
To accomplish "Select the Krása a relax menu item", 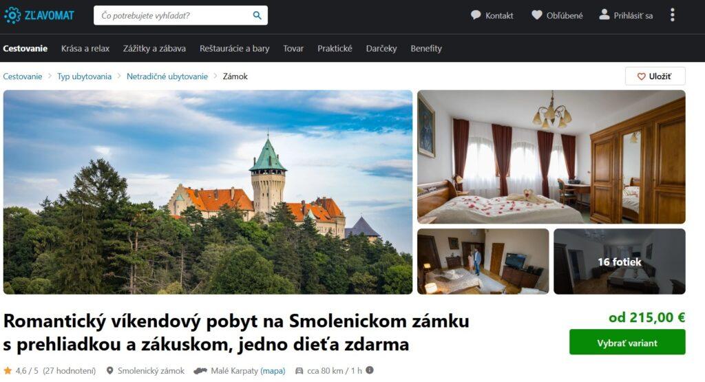I will point(85,49).
